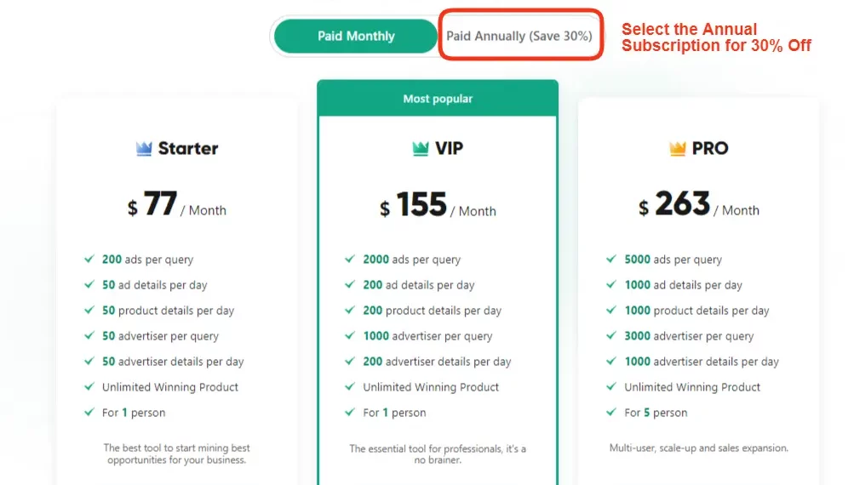Click checkmark beside 5000 ads per query
848x485 pixels.
tap(611, 259)
